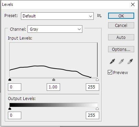Open the Options... dialog
The width and height of the screenshot is (139, 127).
[121, 49]
